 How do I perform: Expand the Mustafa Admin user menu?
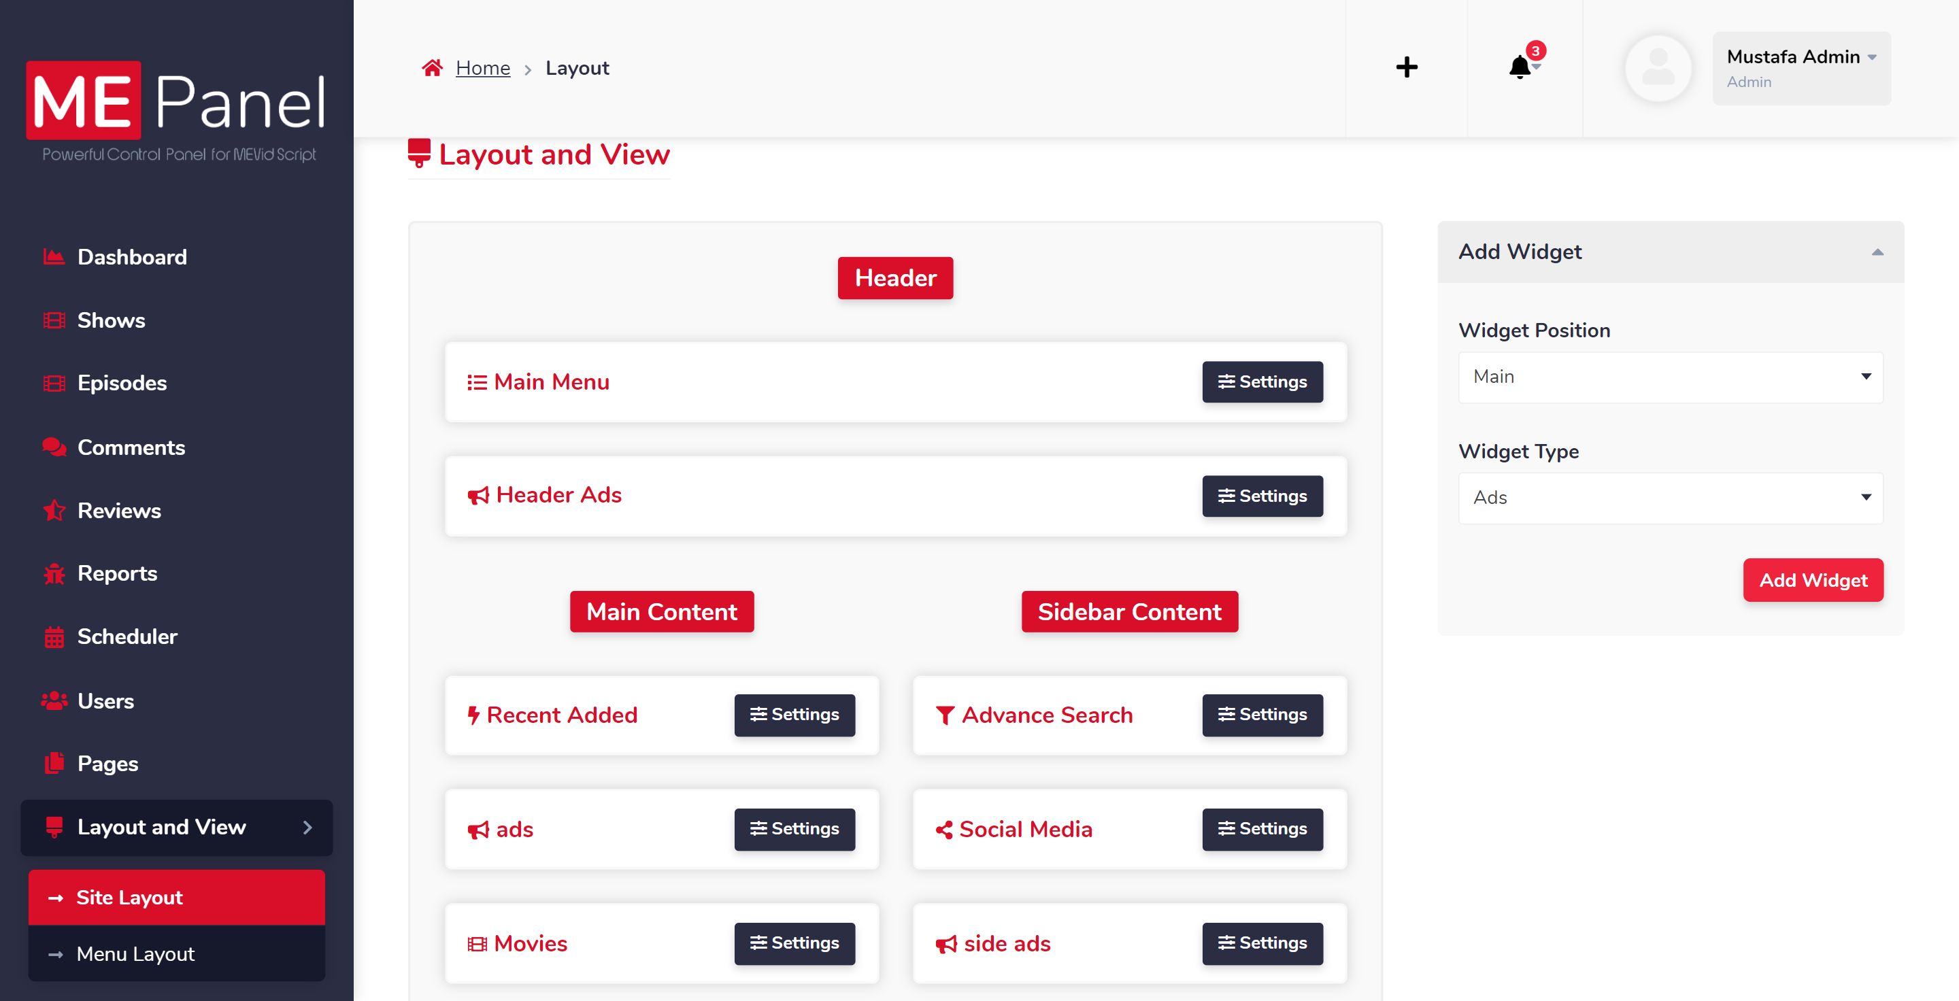[x=1801, y=69]
